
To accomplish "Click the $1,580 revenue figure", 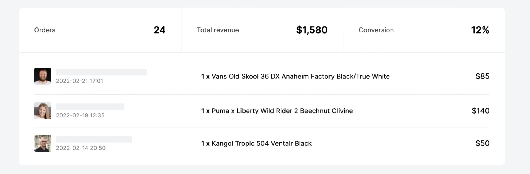I will click(312, 30).
